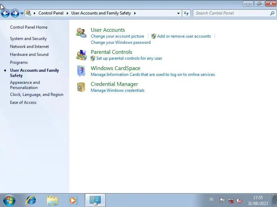Open the recent pages dropdown arrow
This screenshot has height=207, width=277.
click(x=22, y=13)
